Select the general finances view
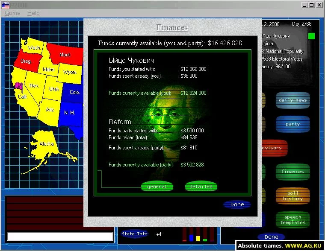This screenshot has height=251, width=325. click(157, 187)
